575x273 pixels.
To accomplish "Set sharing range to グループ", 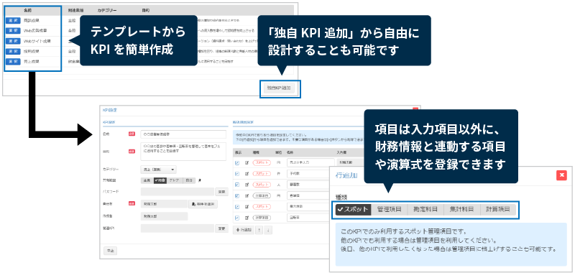I will pyautogui.click(x=175, y=180).
